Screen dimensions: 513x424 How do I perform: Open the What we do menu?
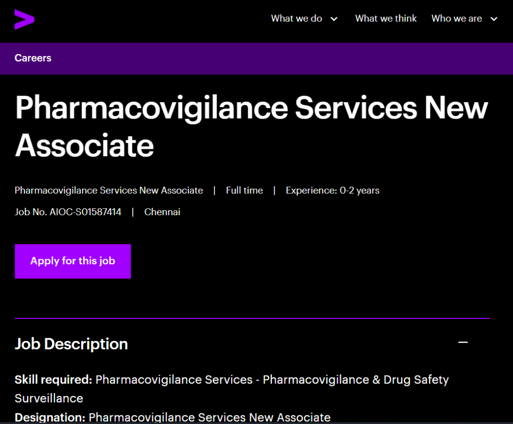[x=297, y=19]
